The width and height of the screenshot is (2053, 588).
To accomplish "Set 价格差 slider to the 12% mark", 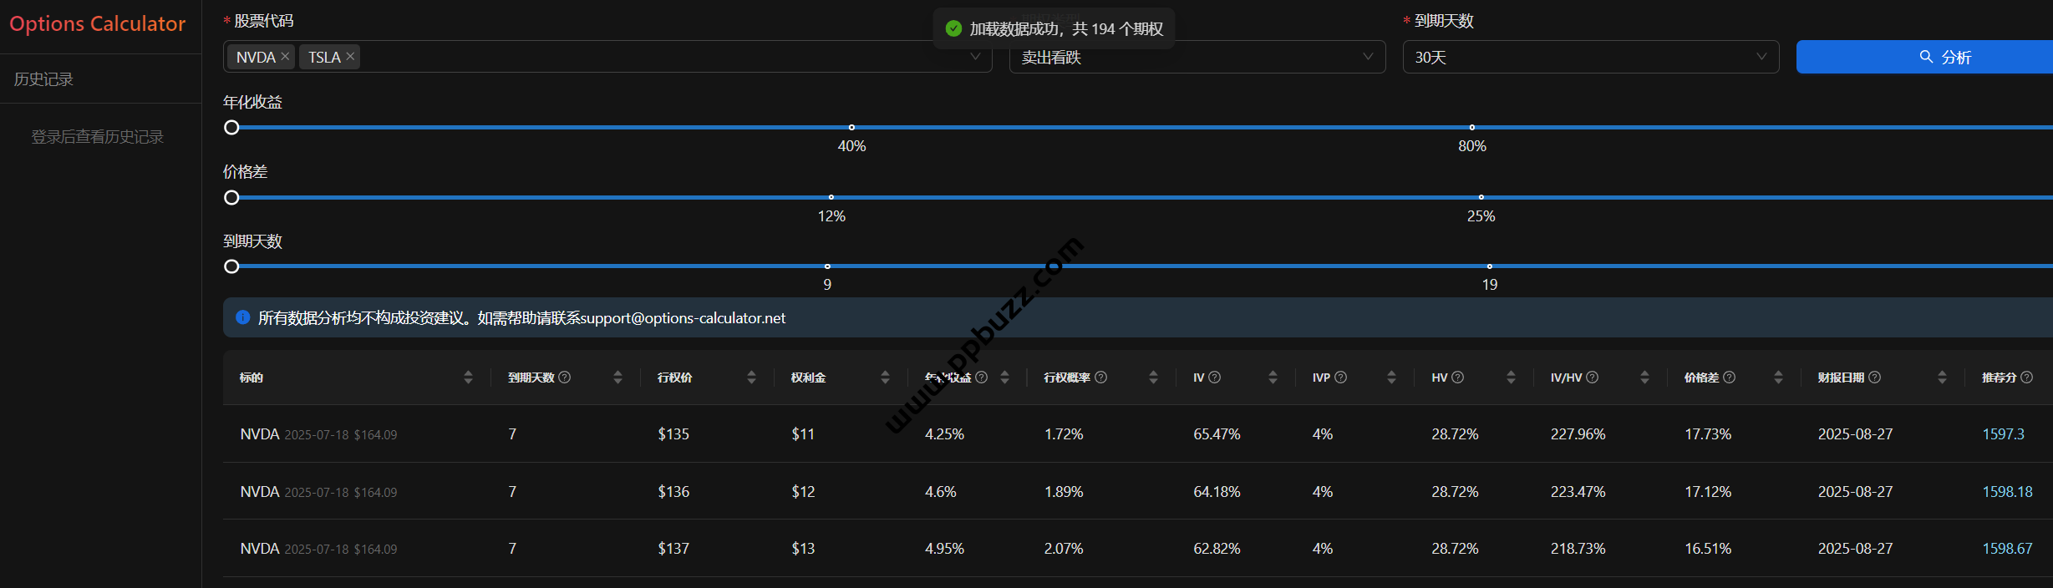I will pos(831,197).
